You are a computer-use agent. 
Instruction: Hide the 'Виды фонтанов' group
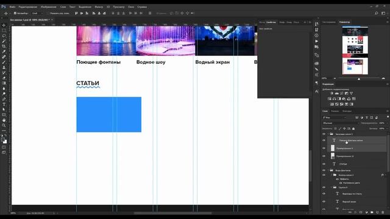[324, 170]
